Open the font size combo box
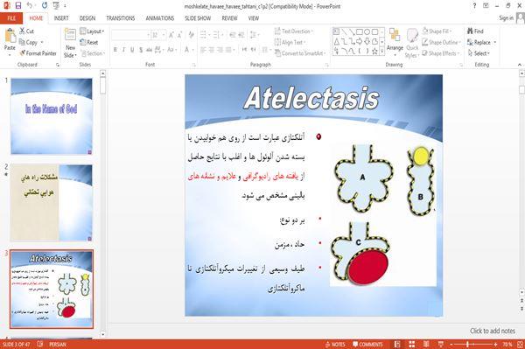Image resolution: width=525 pixels, height=349 pixels. [x=158, y=35]
